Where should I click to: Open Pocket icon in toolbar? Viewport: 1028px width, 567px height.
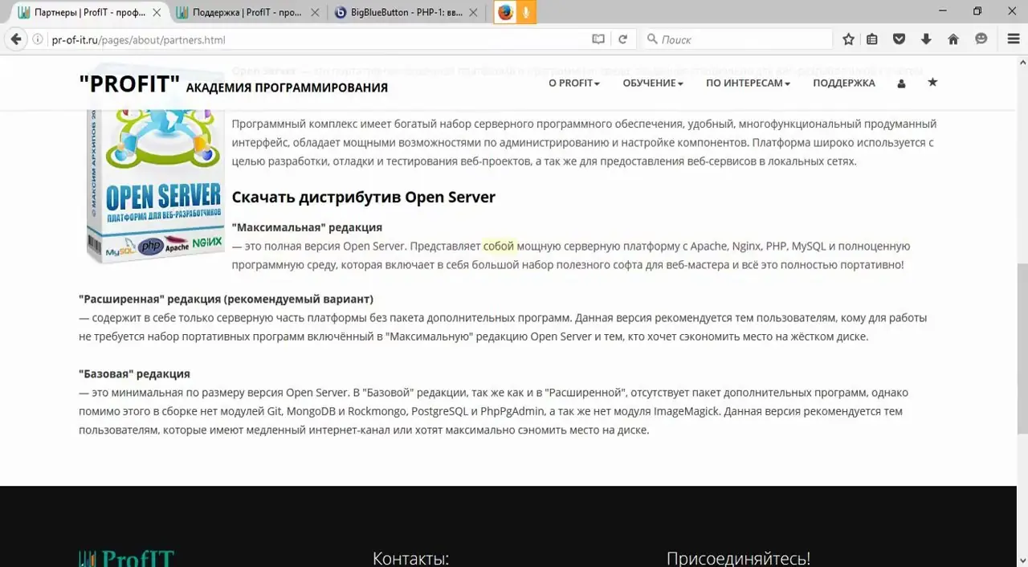(899, 39)
